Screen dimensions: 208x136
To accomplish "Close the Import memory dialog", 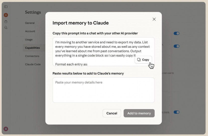I will coord(154,19).
